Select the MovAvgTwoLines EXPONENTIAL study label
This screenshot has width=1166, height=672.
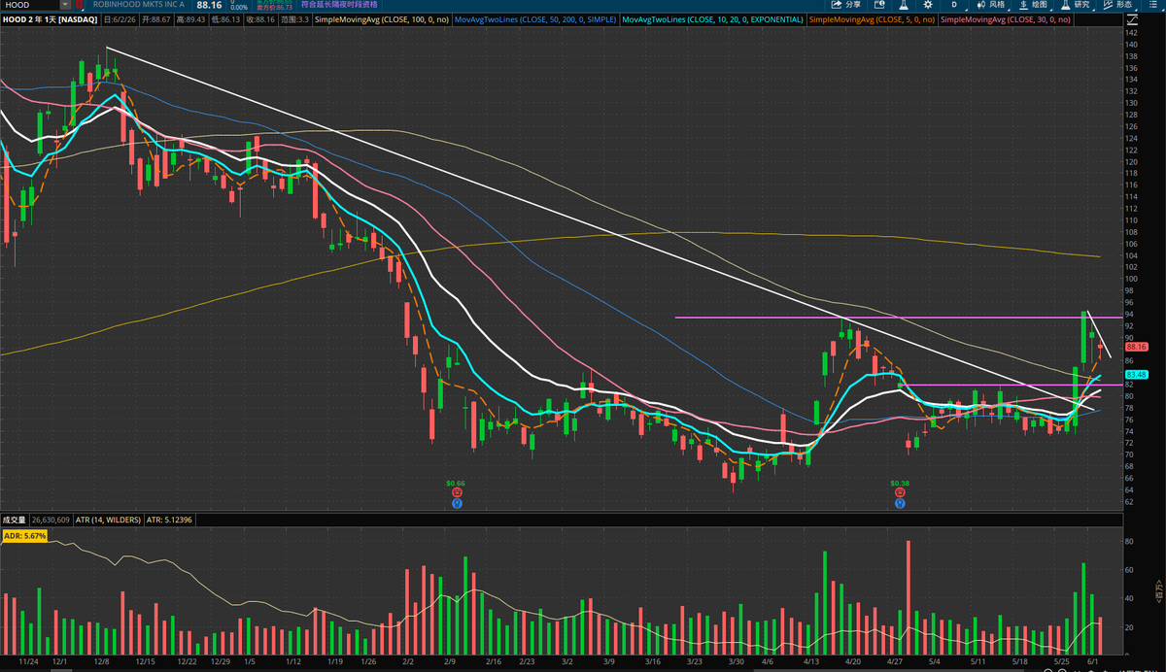click(x=712, y=19)
